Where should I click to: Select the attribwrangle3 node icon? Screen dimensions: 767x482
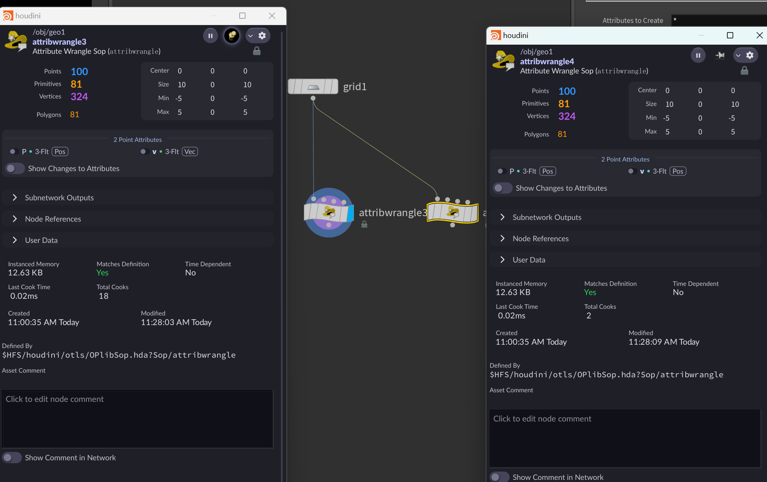point(328,212)
